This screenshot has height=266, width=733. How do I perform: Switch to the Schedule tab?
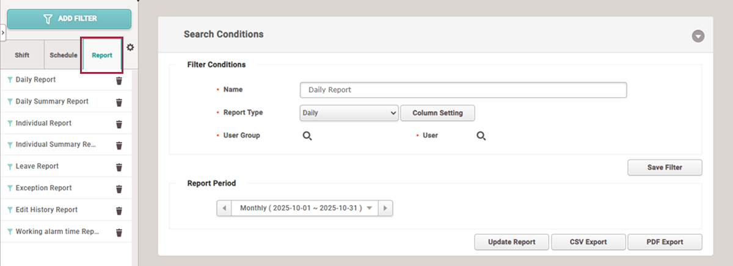(x=64, y=56)
